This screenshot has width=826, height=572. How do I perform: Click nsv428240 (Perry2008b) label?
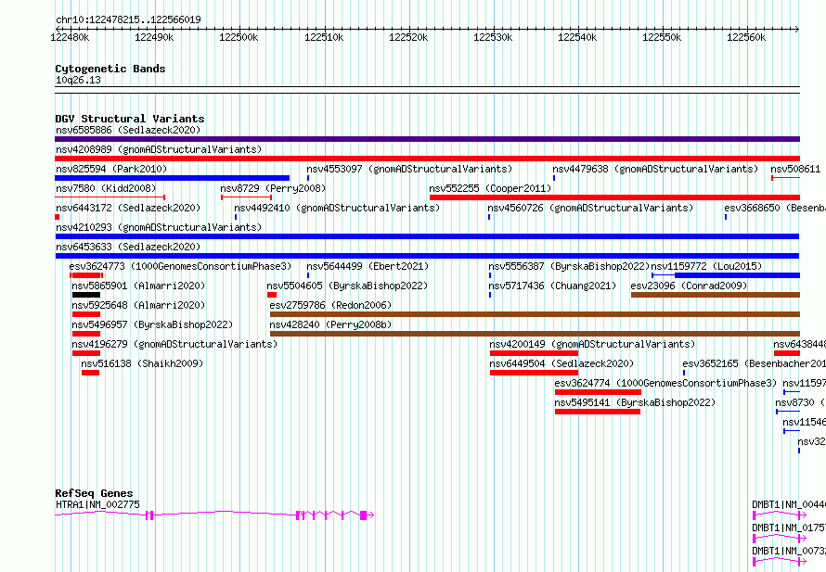click(x=330, y=324)
